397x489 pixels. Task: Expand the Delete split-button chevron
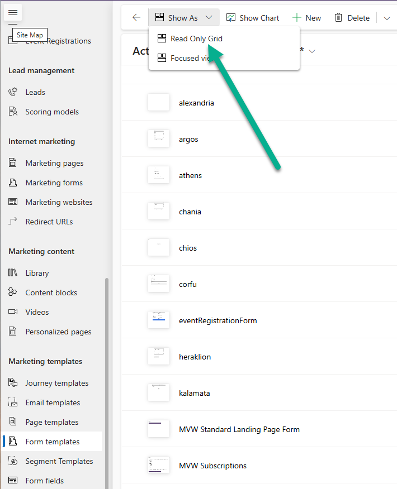tap(387, 18)
